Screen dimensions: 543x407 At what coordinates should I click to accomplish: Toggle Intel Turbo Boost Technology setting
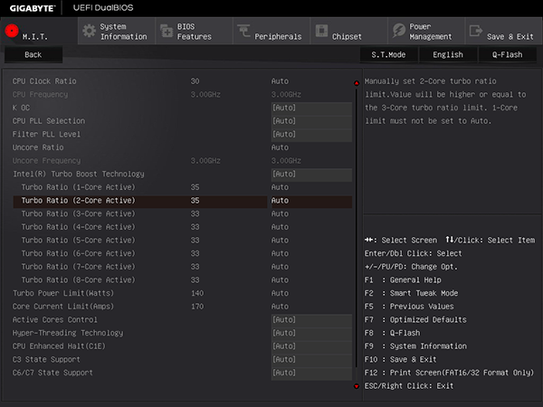click(310, 174)
